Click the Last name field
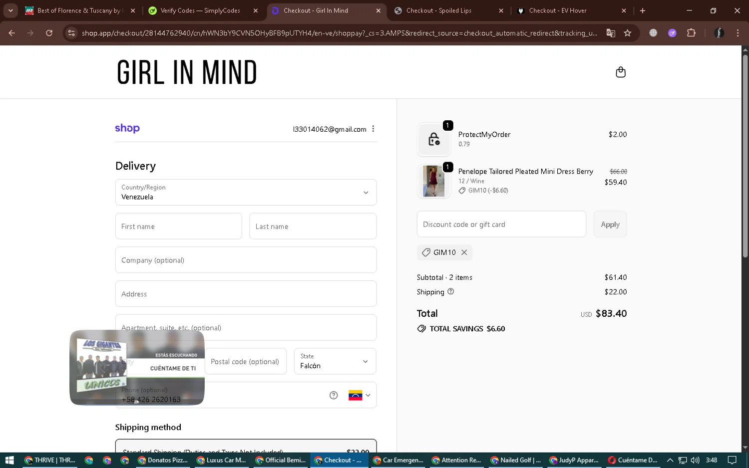The height and width of the screenshot is (468, 749). coord(313,226)
